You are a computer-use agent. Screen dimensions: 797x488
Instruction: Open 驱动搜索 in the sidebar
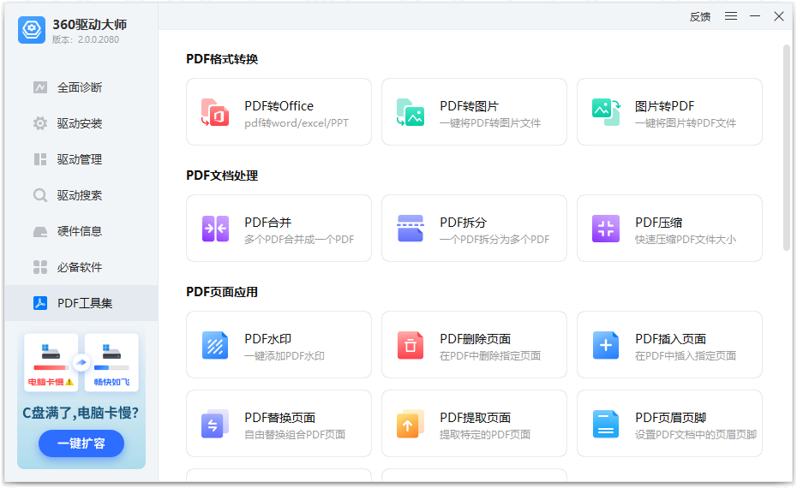(81, 195)
